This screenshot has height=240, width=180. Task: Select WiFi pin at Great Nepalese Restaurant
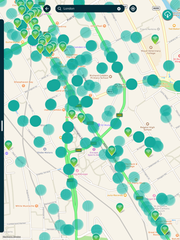pyautogui.click(x=164, y=229)
